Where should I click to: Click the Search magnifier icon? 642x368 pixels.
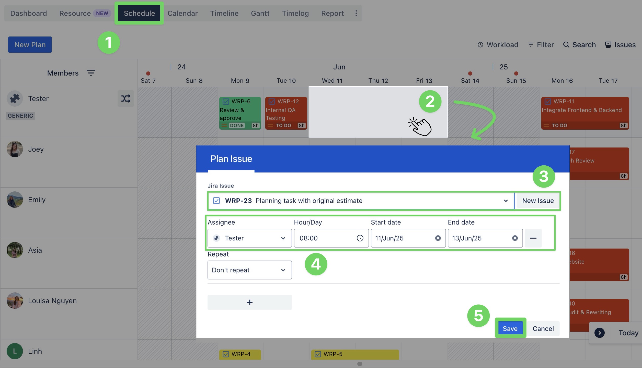pos(566,45)
